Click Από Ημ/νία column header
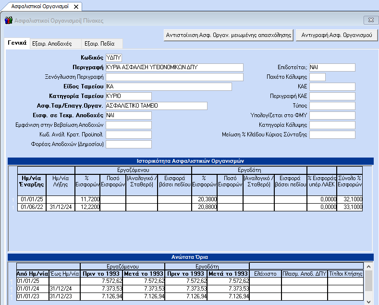379x305 pixels. coord(33,274)
